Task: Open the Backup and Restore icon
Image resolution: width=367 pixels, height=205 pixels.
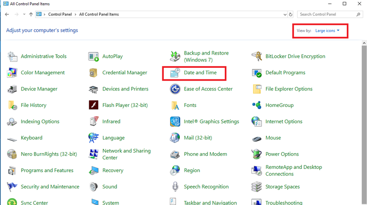Action: 175,56
